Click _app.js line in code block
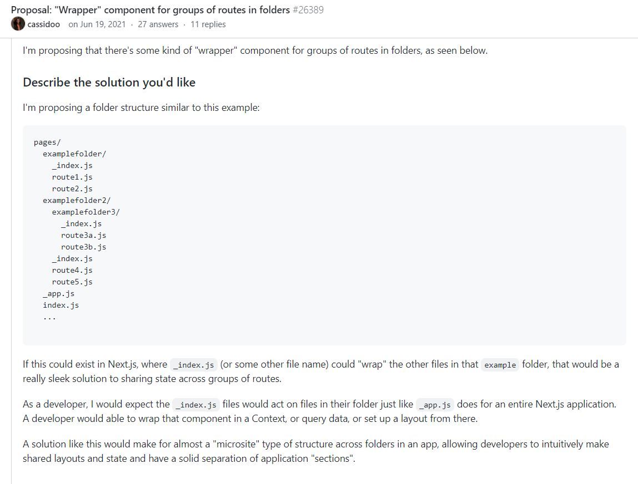Screen dimensions: 638x484 (x=59, y=293)
